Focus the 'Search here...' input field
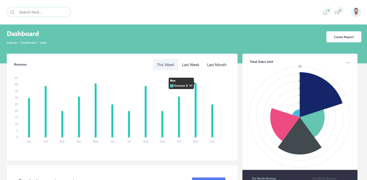 [x=39, y=12]
